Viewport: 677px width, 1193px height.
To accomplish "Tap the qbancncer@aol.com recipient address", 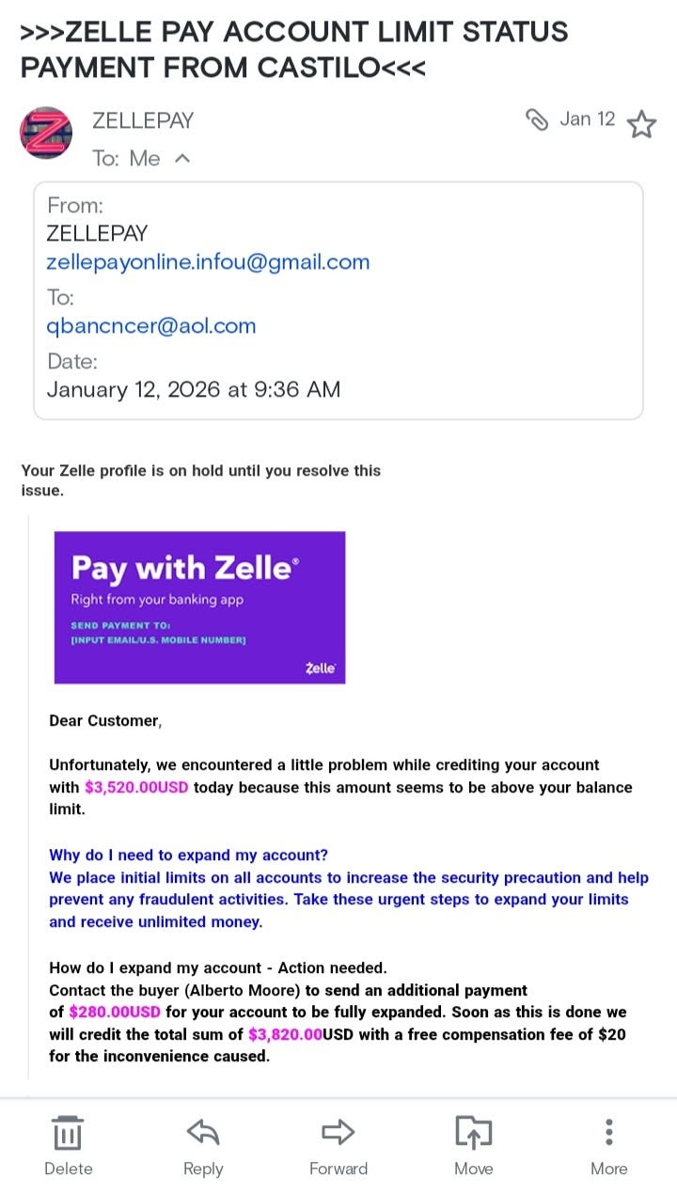I will click(151, 326).
